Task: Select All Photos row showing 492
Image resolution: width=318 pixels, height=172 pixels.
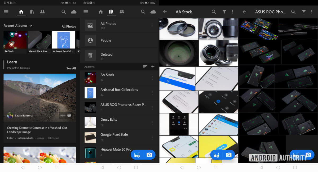Action: tap(119, 25)
